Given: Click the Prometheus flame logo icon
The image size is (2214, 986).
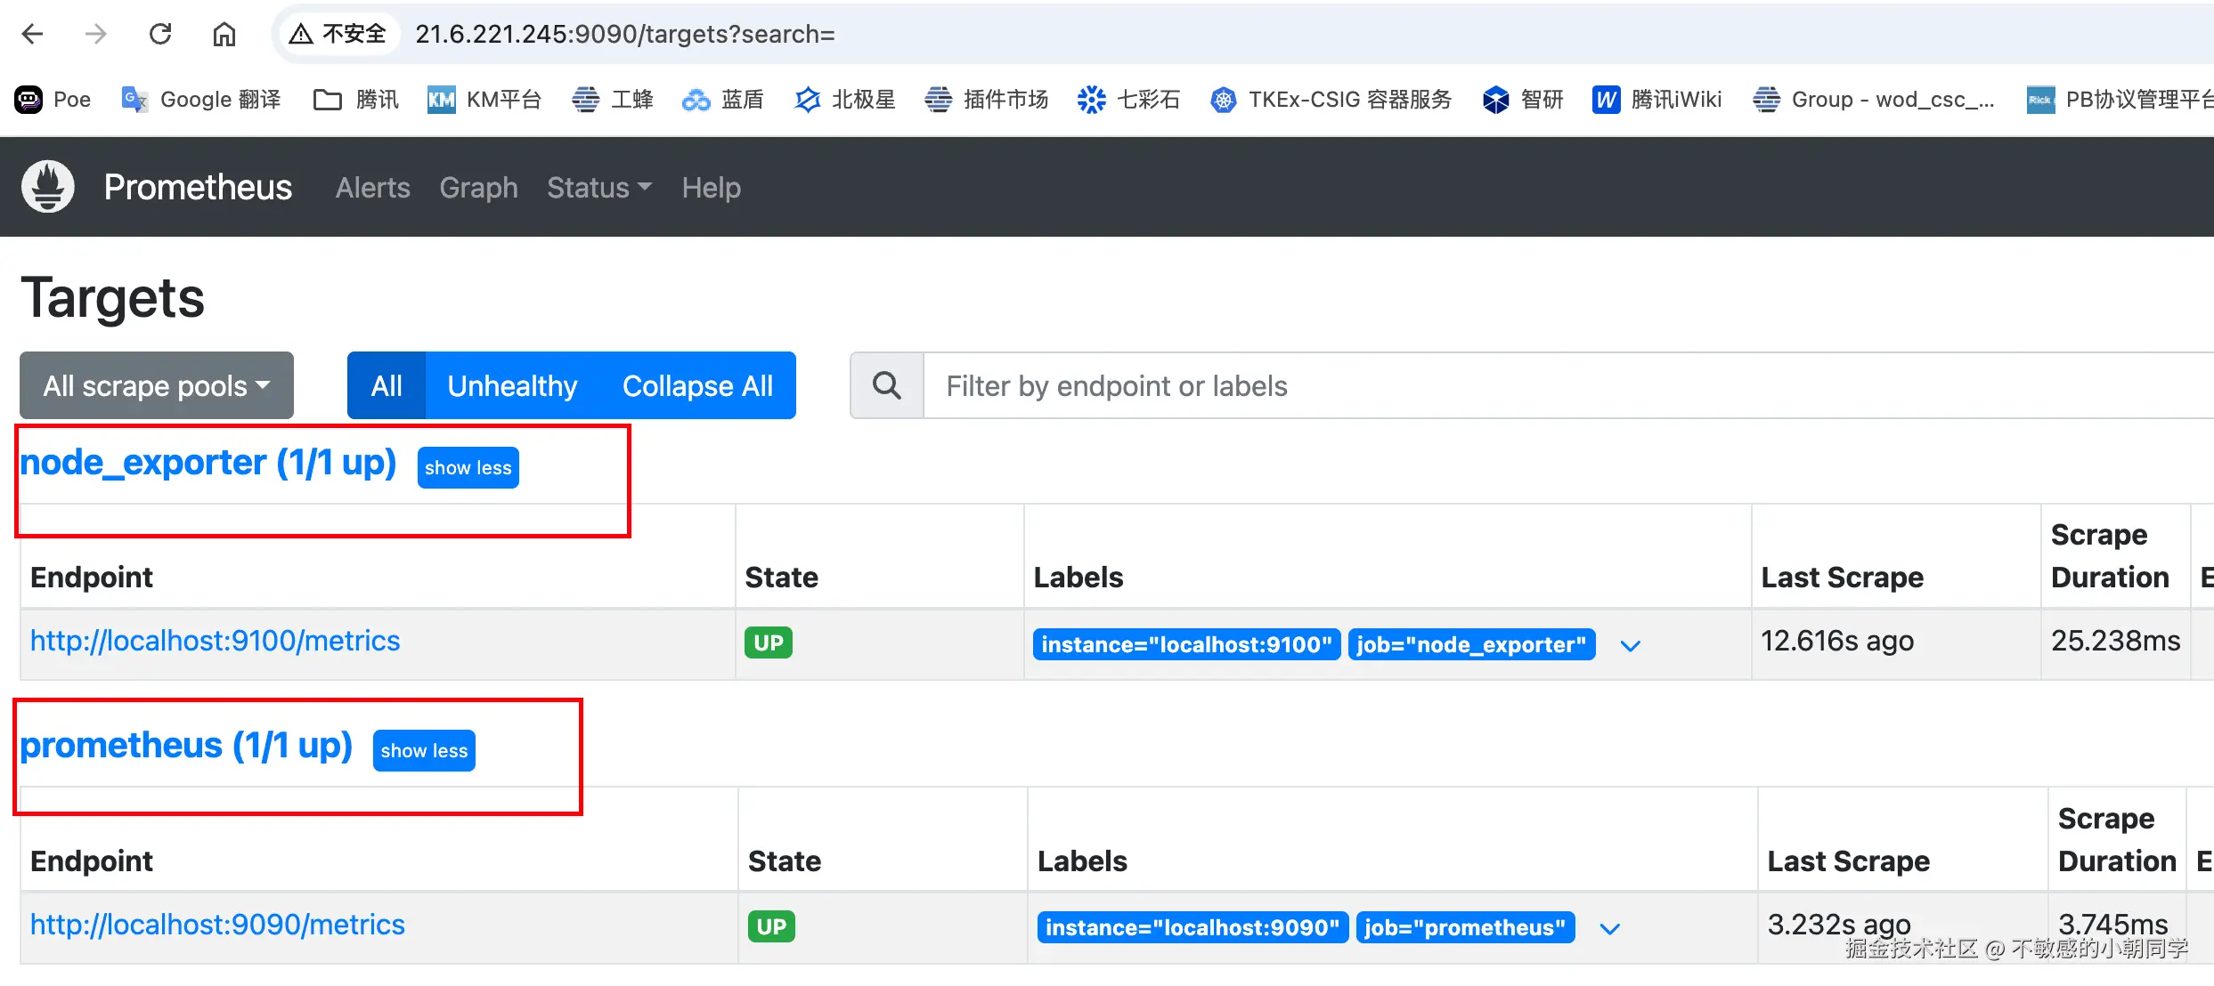Looking at the screenshot, I should coord(48,187).
